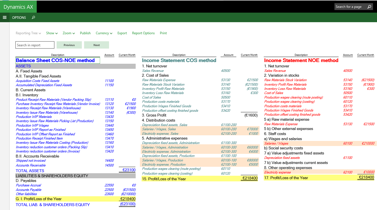Click Export in the report toolbar
Viewport: 377px width, 210px height.
[122, 33]
